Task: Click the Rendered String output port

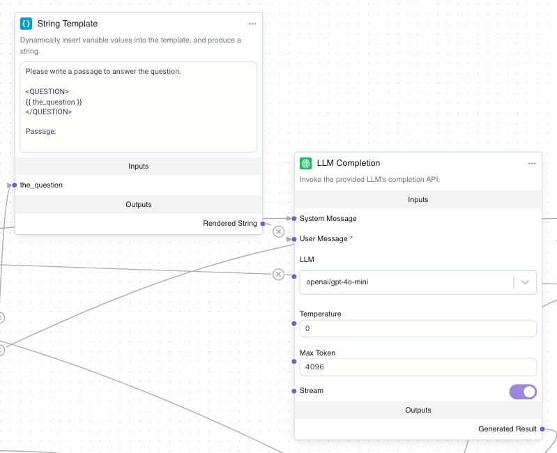Action: click(x=263, y=224)
